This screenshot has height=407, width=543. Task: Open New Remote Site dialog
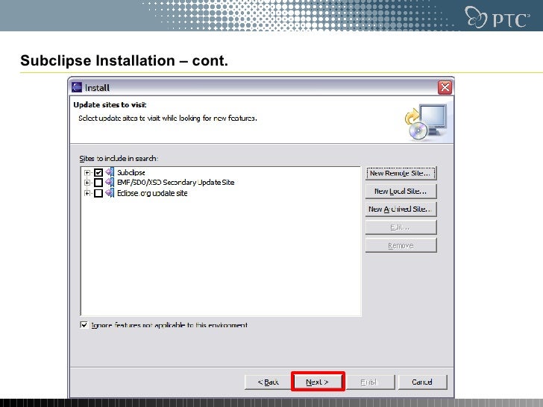(x=401, y=173)
